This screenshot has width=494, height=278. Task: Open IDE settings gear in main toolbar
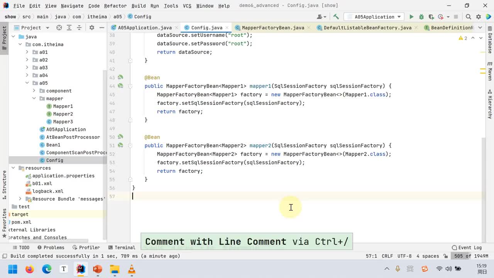(479, 17)
